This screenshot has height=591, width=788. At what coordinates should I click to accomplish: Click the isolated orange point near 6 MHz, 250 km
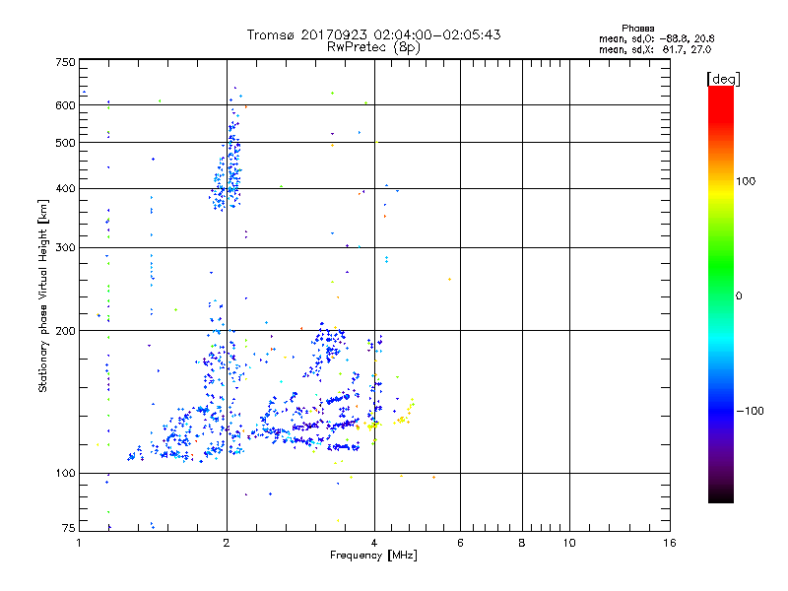coord(449,280)
